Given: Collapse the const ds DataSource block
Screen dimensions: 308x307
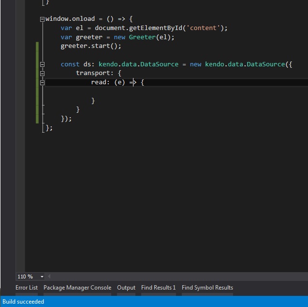Looking at the screenshot, I should click(42, 64).
